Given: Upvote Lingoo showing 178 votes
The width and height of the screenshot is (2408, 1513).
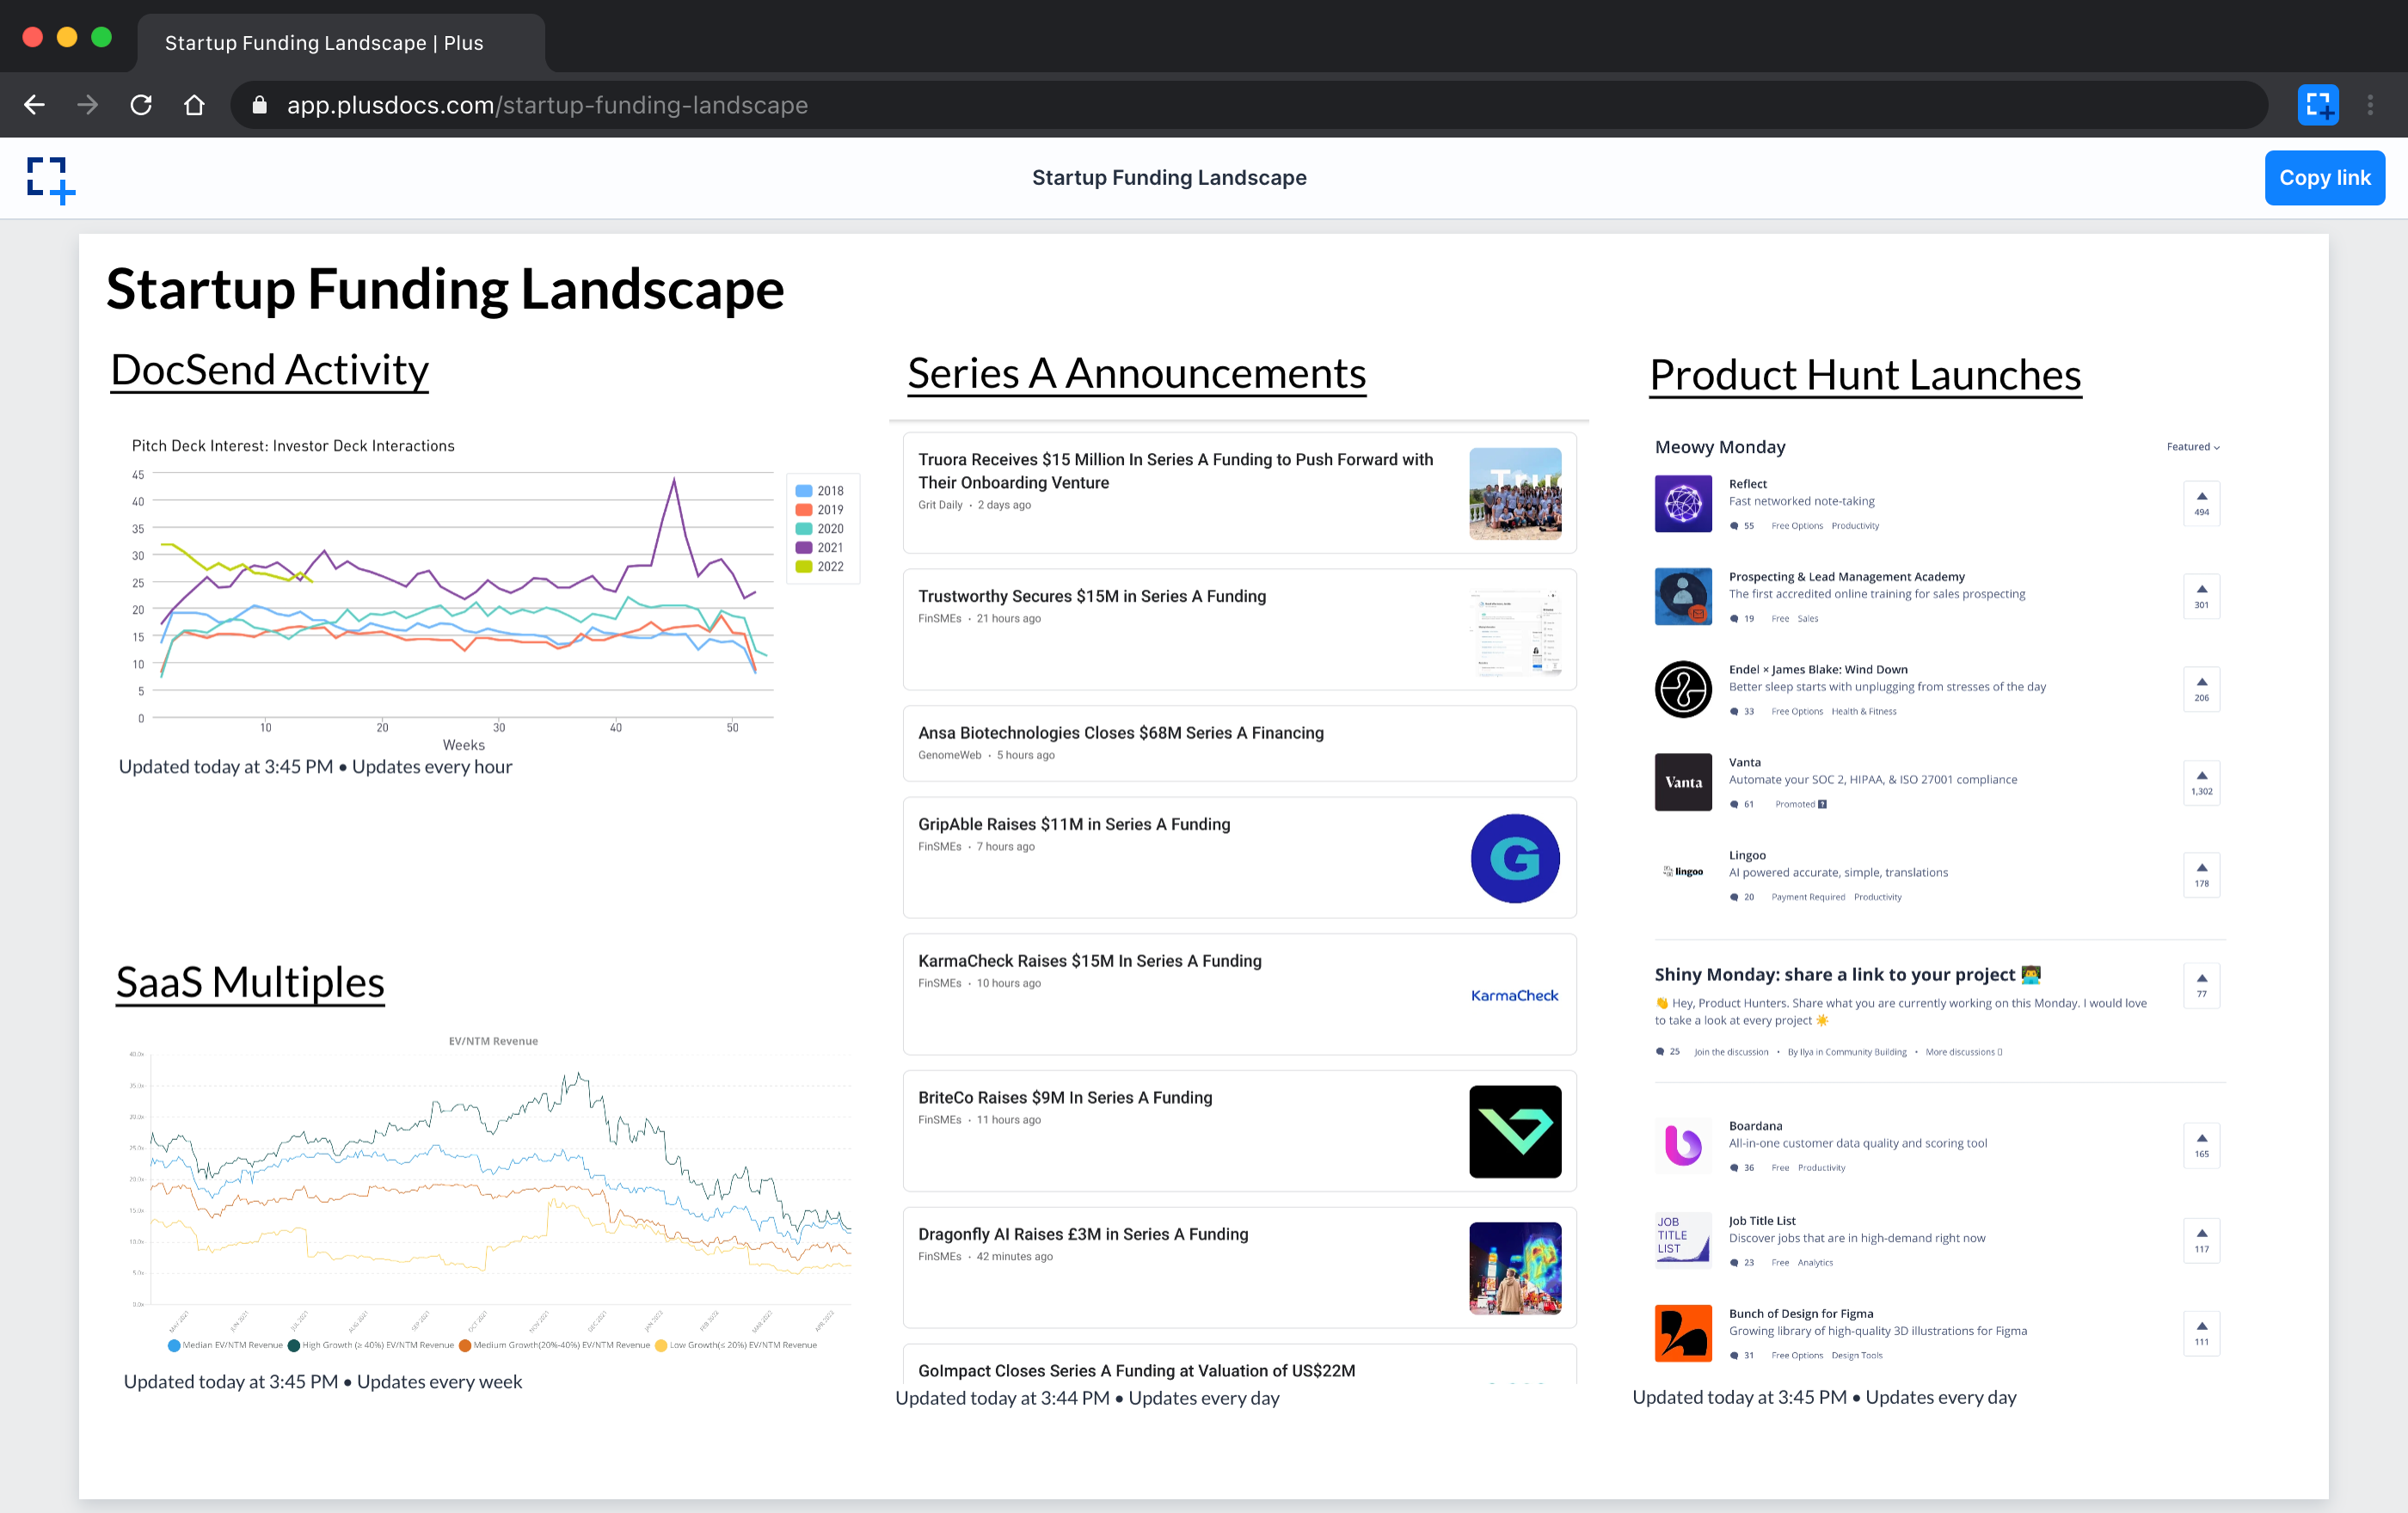Looking at the screenshot, I should click(2201, 874).
